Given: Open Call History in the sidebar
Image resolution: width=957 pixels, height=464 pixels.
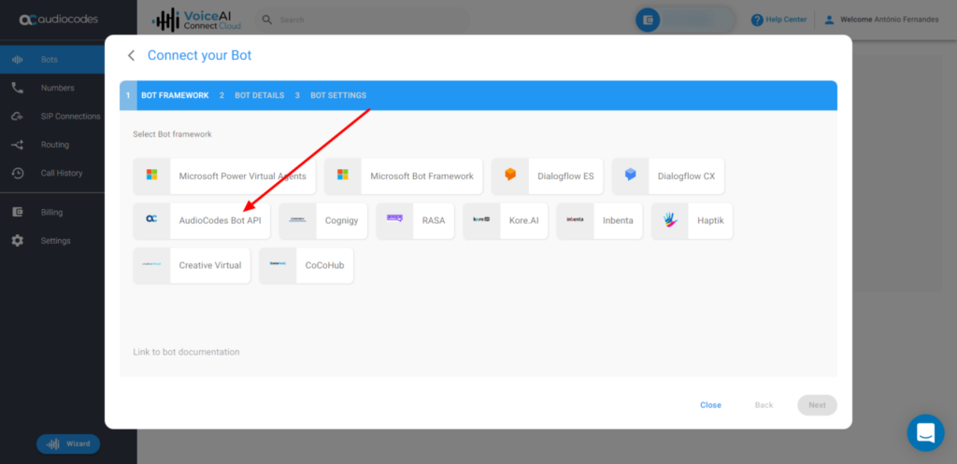Looking at the screenshot, I should tap(62, 173).
